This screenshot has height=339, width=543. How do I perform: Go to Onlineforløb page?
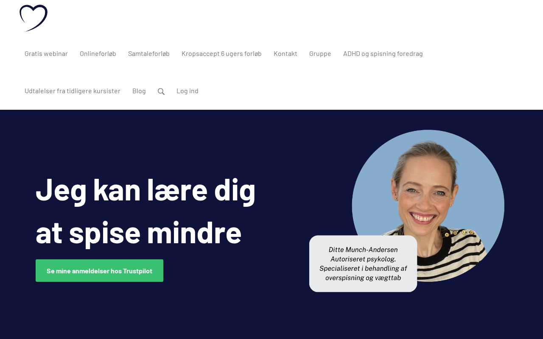coord(98,53)
